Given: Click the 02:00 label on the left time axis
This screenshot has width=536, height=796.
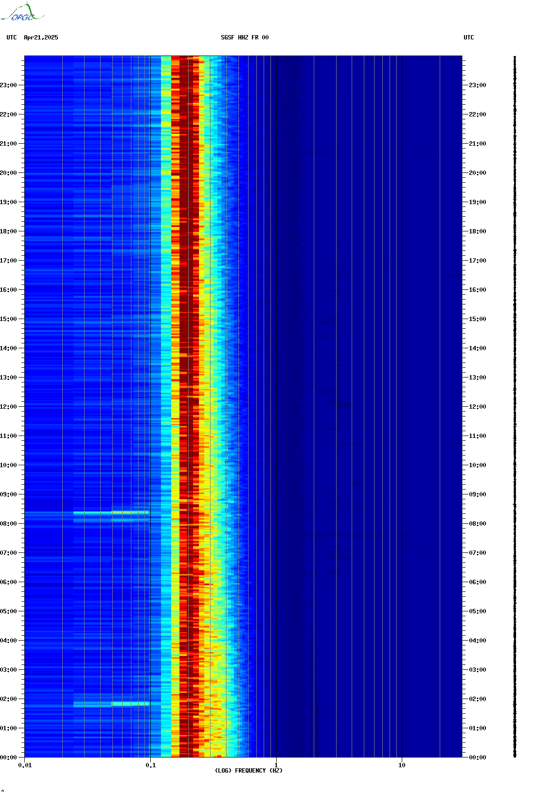Looking at the screenshot, I should point(8,699).
